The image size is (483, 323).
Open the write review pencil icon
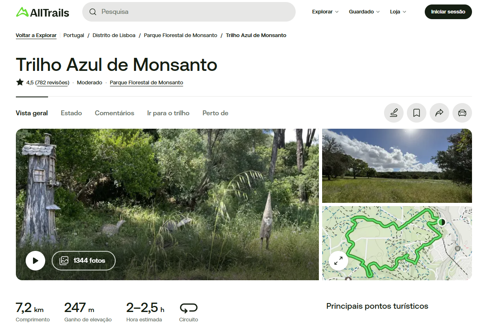[394, 113]
